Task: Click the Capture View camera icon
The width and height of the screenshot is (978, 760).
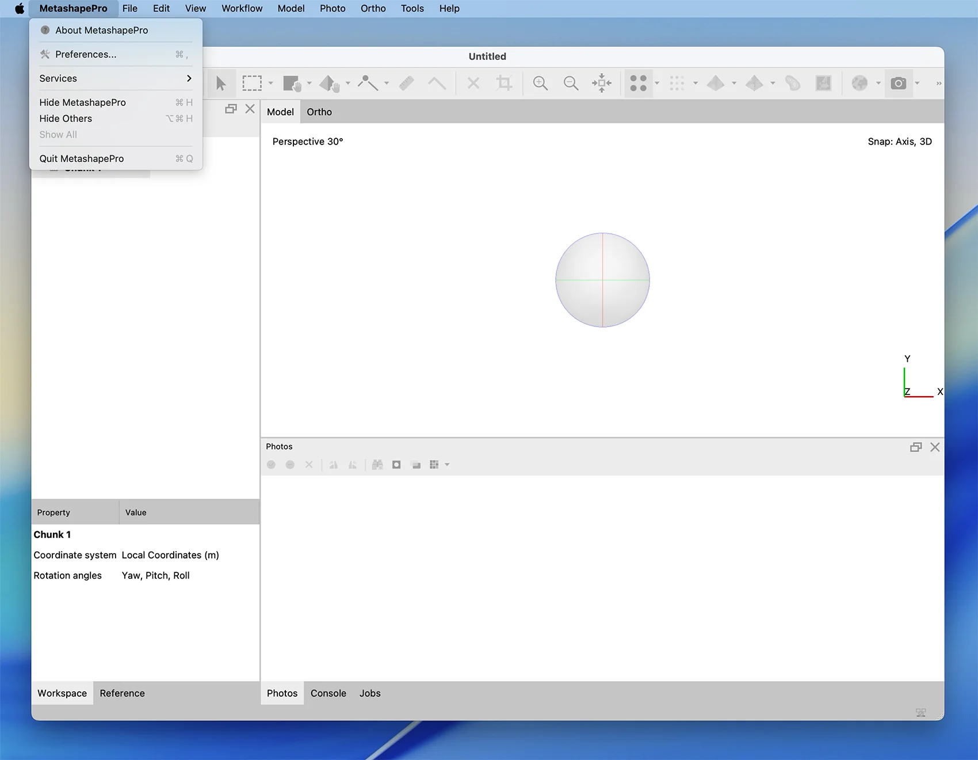Action: tap(898, 83)
